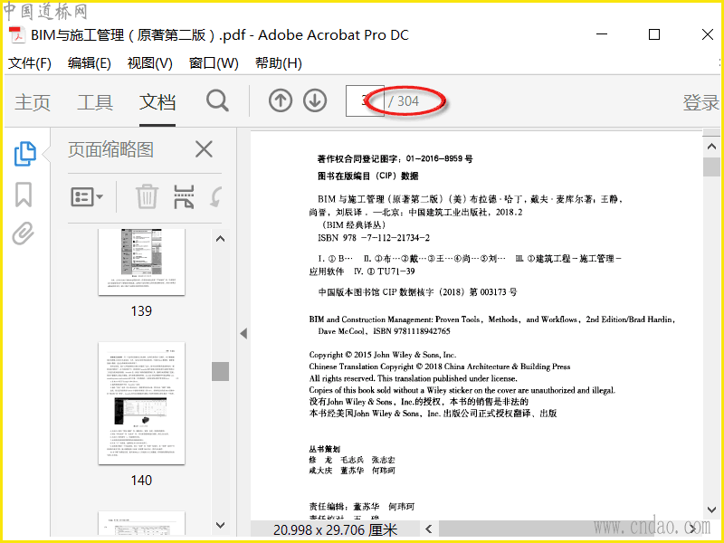This screenshot has width=724, height=543.
Task: Maximize the Acrobat window
Action: [x=654, y=34]
